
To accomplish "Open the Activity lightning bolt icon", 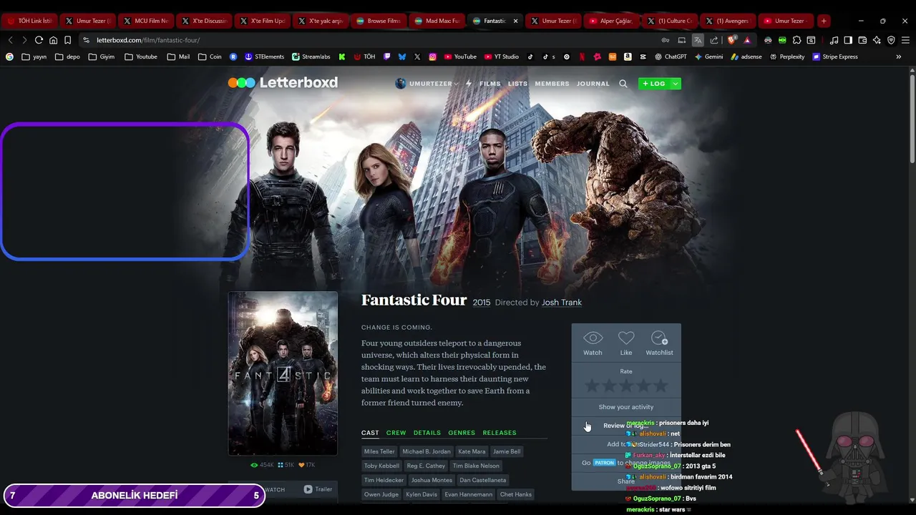I will tap(469, 84).
